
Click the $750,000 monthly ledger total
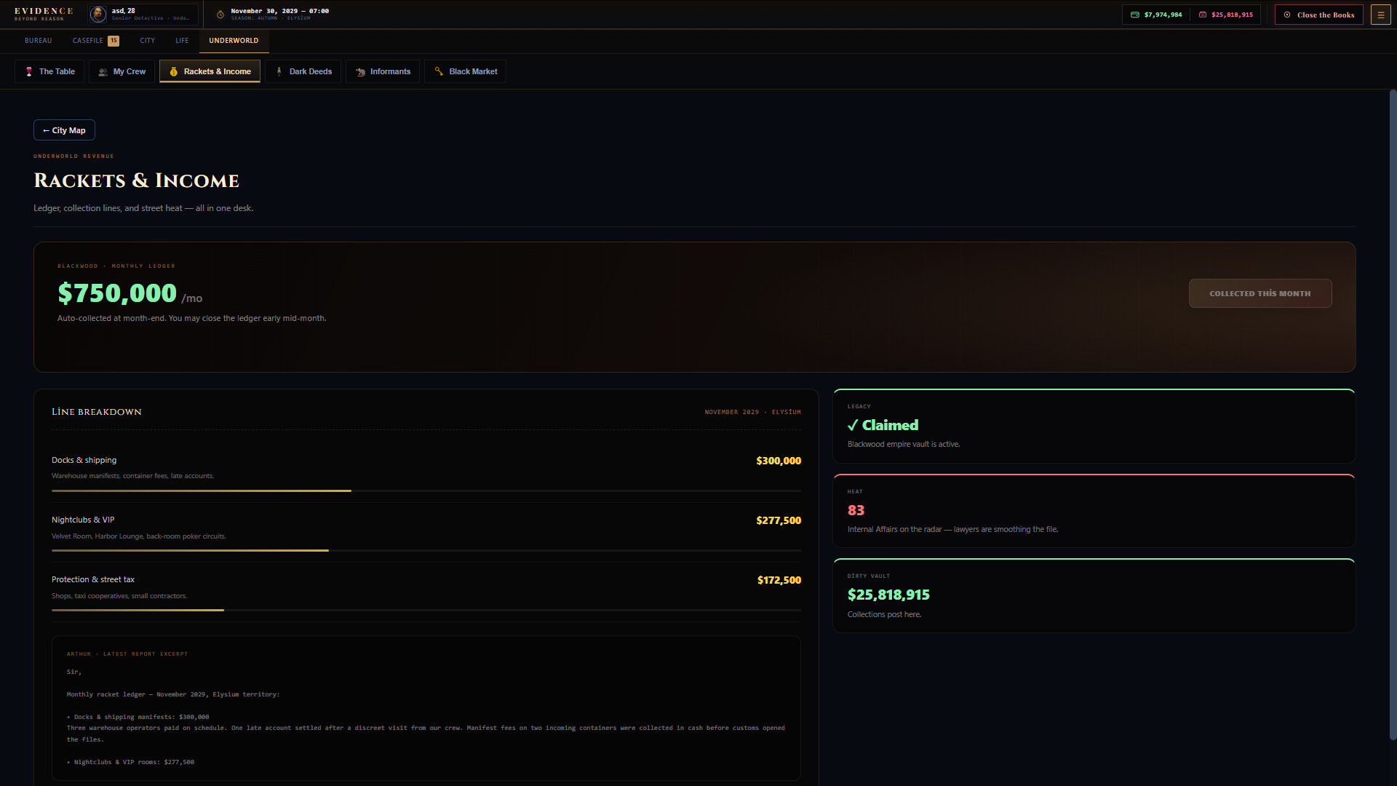(117, 293)
